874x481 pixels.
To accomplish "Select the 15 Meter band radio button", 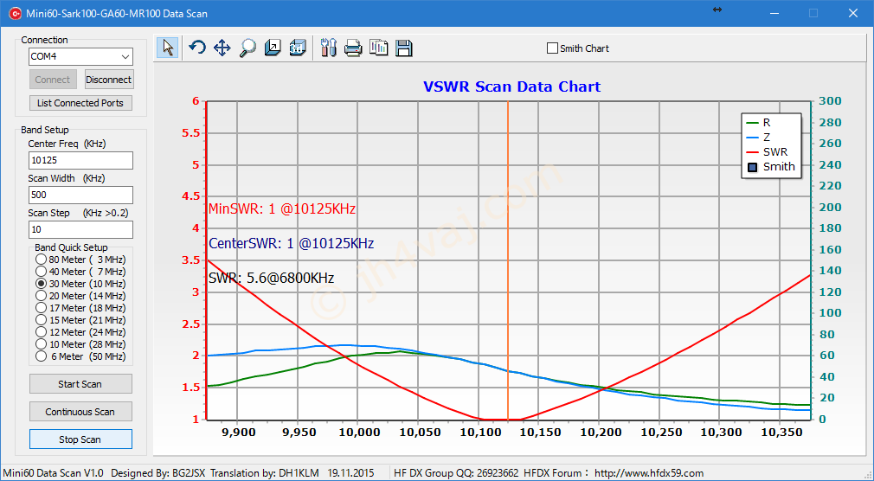I will 41,320.
